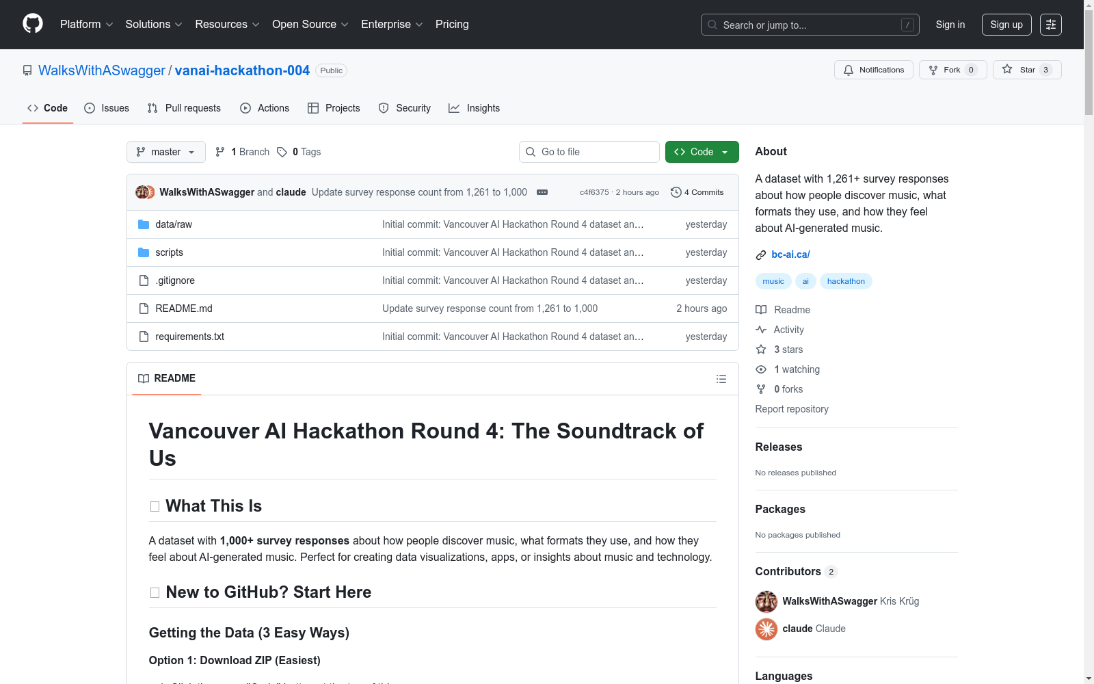Switch to the Insights tab

point(475,108)
